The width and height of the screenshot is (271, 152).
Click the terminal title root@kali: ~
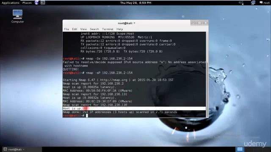point(127,23)
